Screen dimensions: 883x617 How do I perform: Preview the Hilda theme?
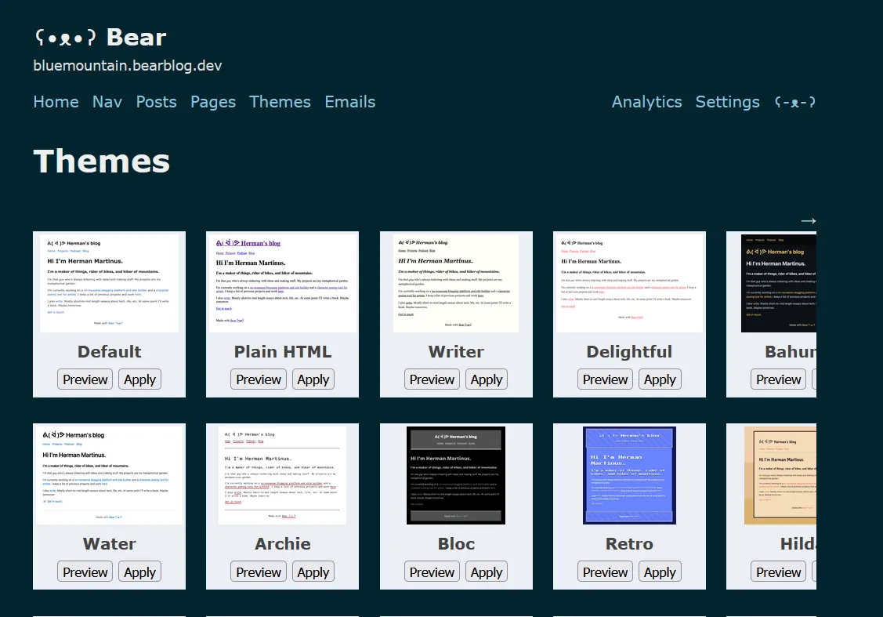click(778, 572)
